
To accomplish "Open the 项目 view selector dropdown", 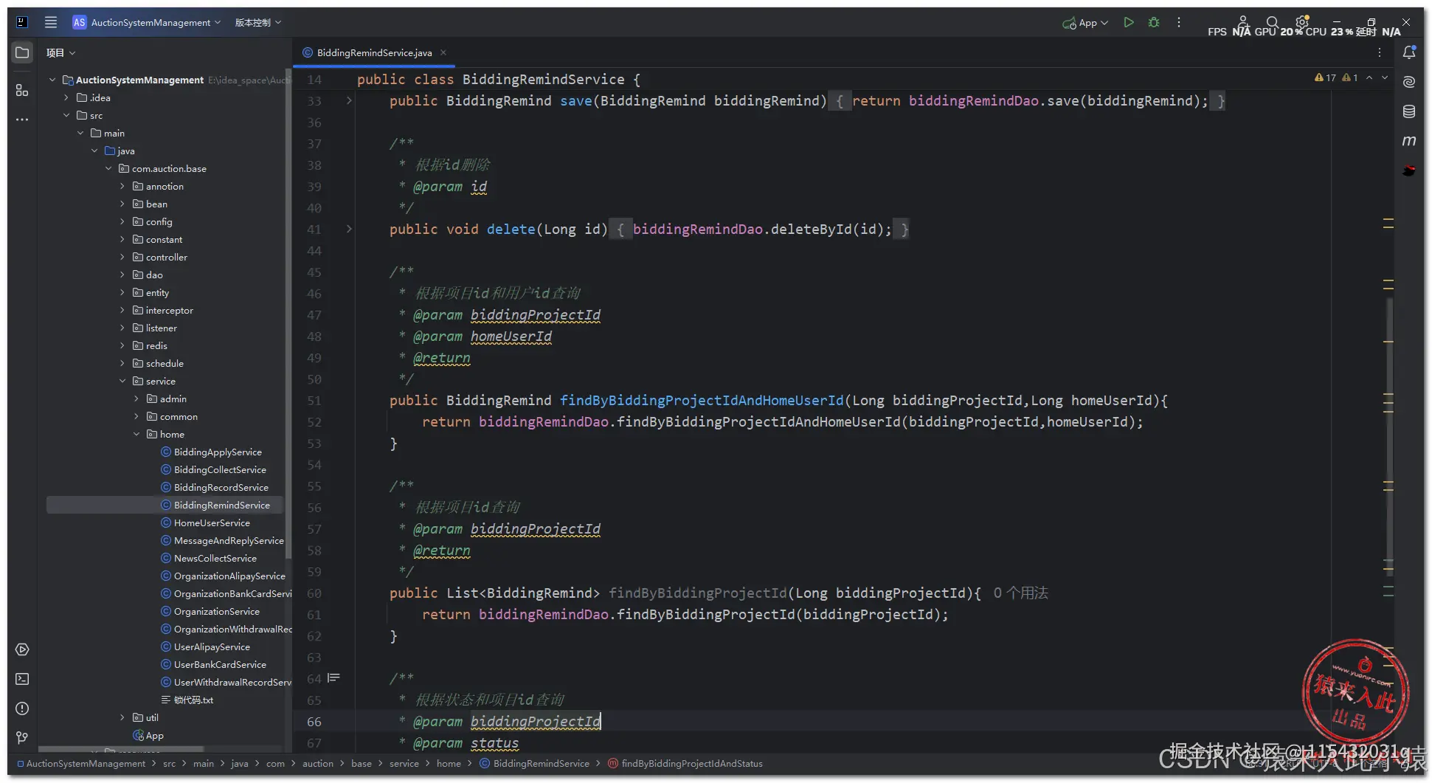I will [61, 52].
